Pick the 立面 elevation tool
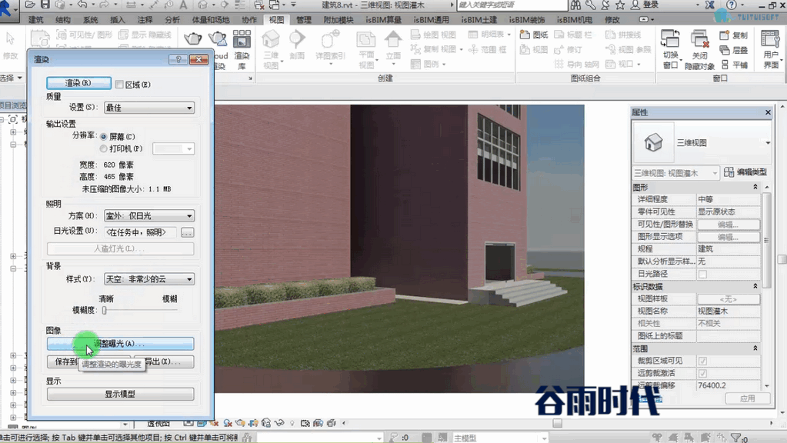The image size is (787, 443). point(393,45)
